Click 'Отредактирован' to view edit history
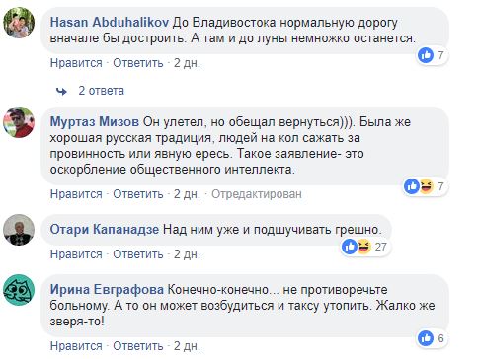The image size is (478, 359). coord(257,194)
